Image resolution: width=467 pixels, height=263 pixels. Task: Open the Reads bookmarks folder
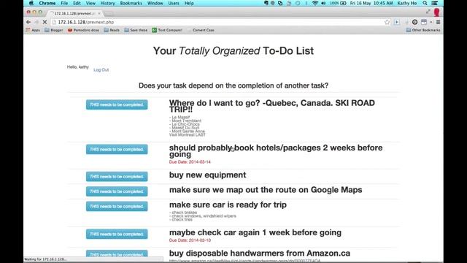(x=112, y=30)
